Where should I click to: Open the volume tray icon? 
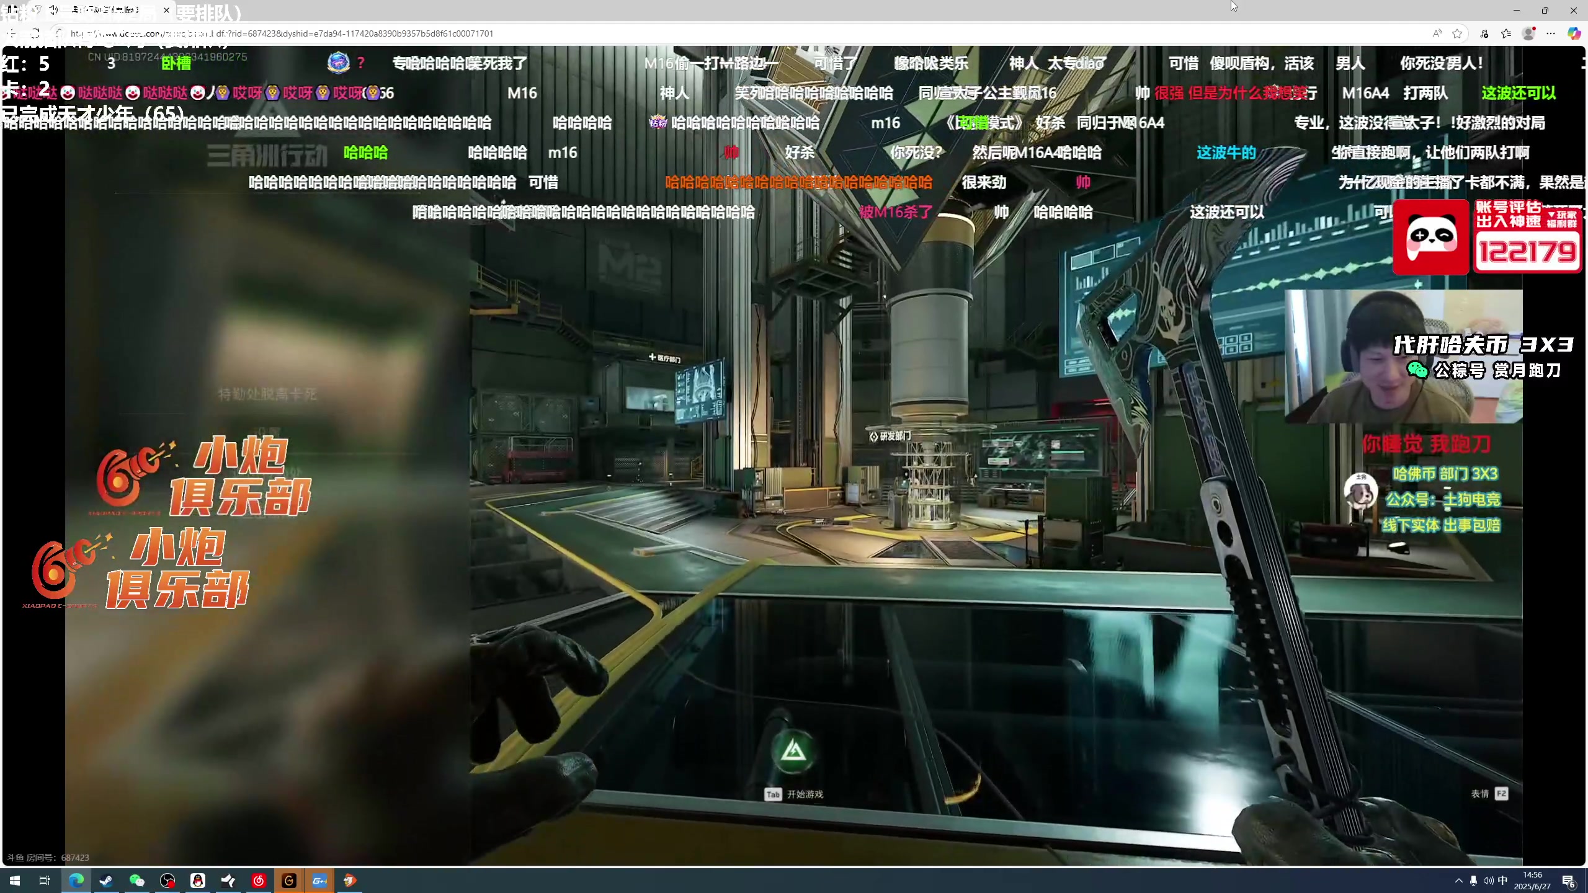[1488, 881]
